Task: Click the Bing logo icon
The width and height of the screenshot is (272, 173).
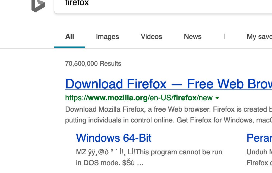Action: coord(38,6)
